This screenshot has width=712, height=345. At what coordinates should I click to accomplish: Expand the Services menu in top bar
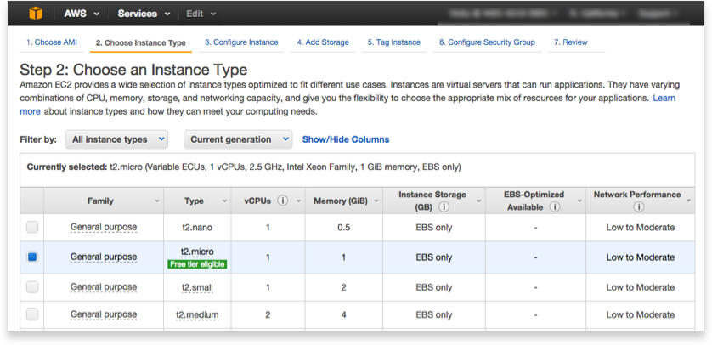tap(143, 14)
